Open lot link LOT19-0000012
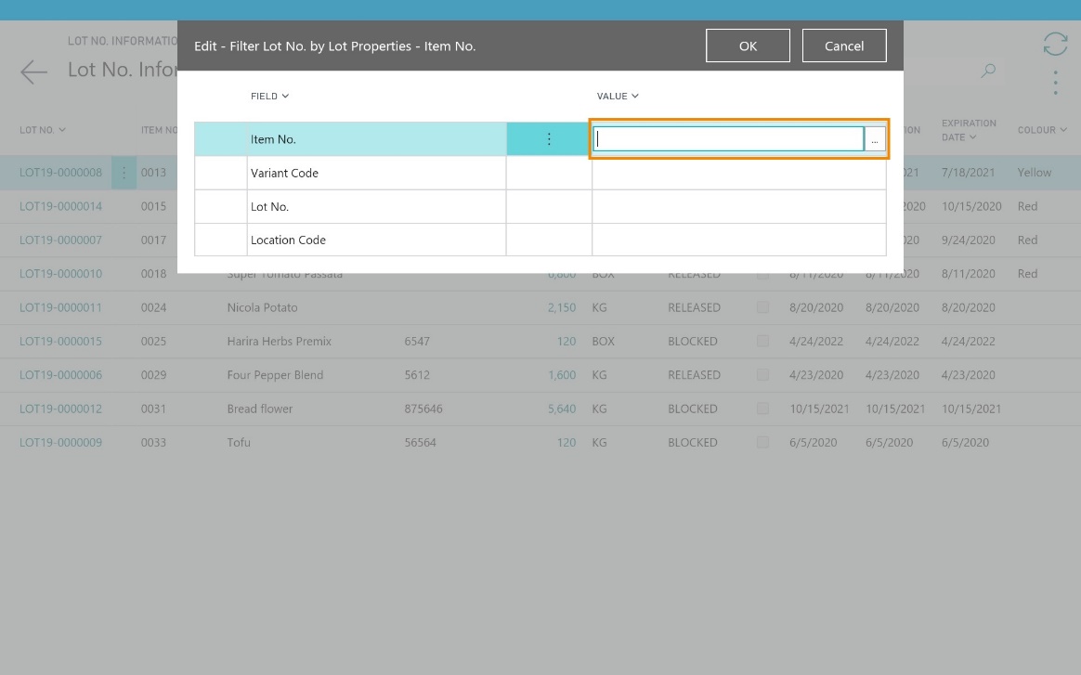 click(x=60, y=409)
